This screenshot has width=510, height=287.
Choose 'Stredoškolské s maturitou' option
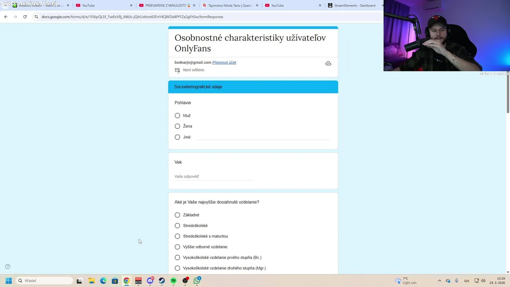[x=177, y=236]
